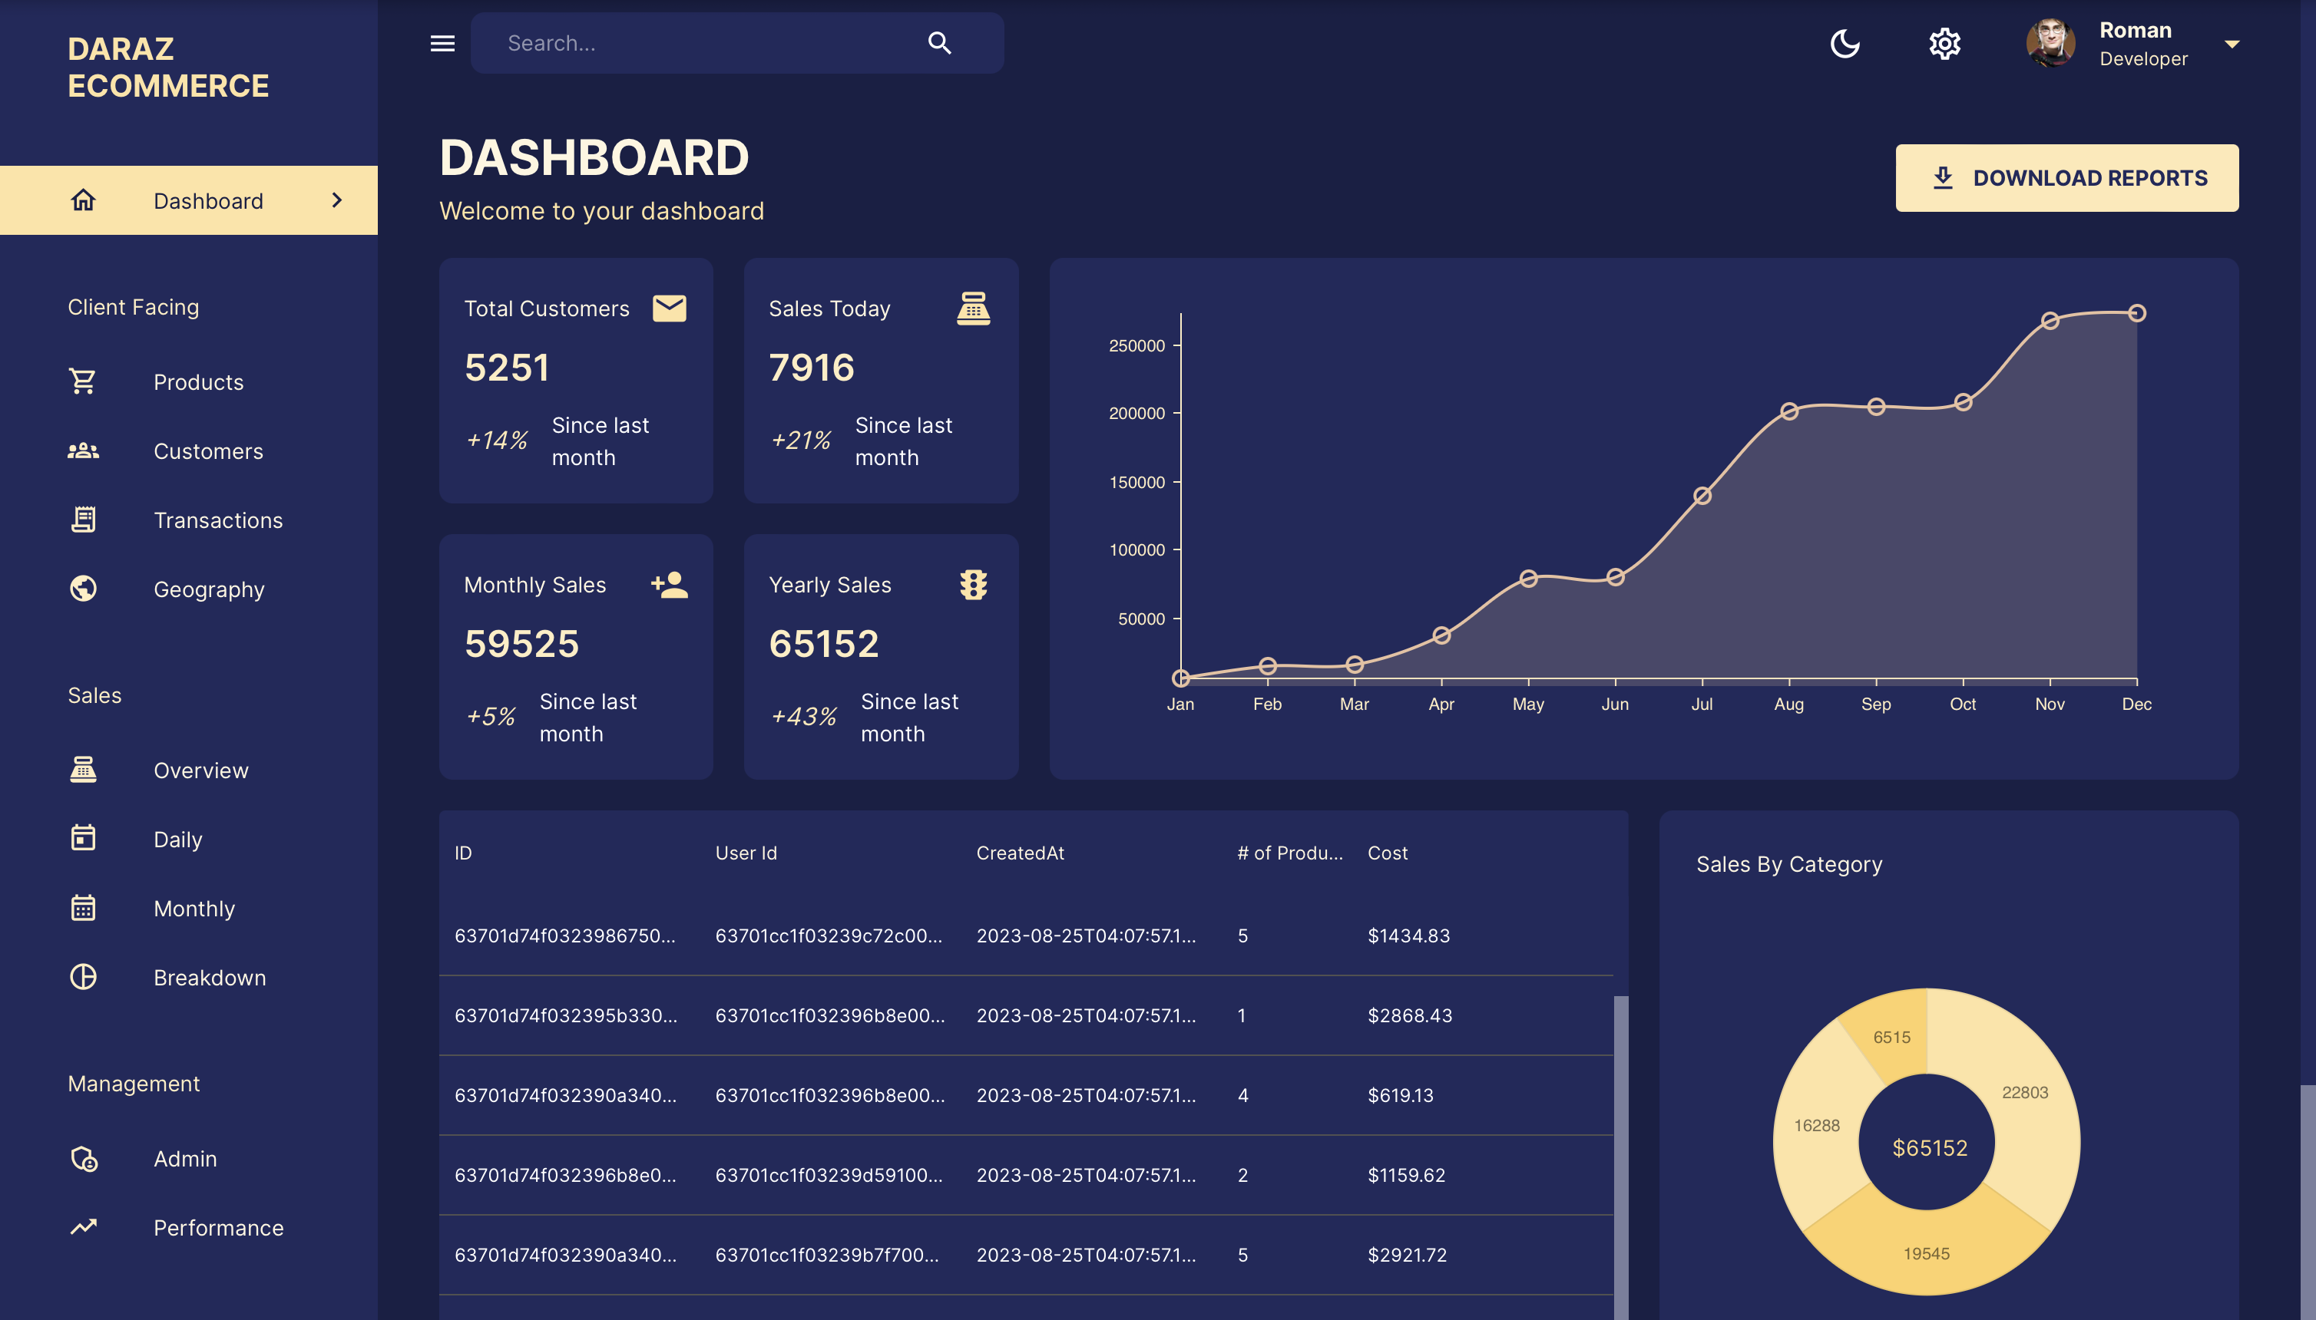
Task: Click the Admin shield icon
Action: point(84,1159)
